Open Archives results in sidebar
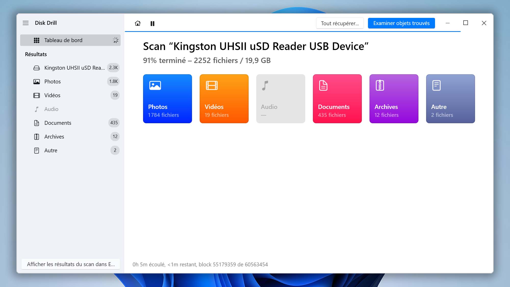The image size is (510, 287). click(x=70, y=136)
